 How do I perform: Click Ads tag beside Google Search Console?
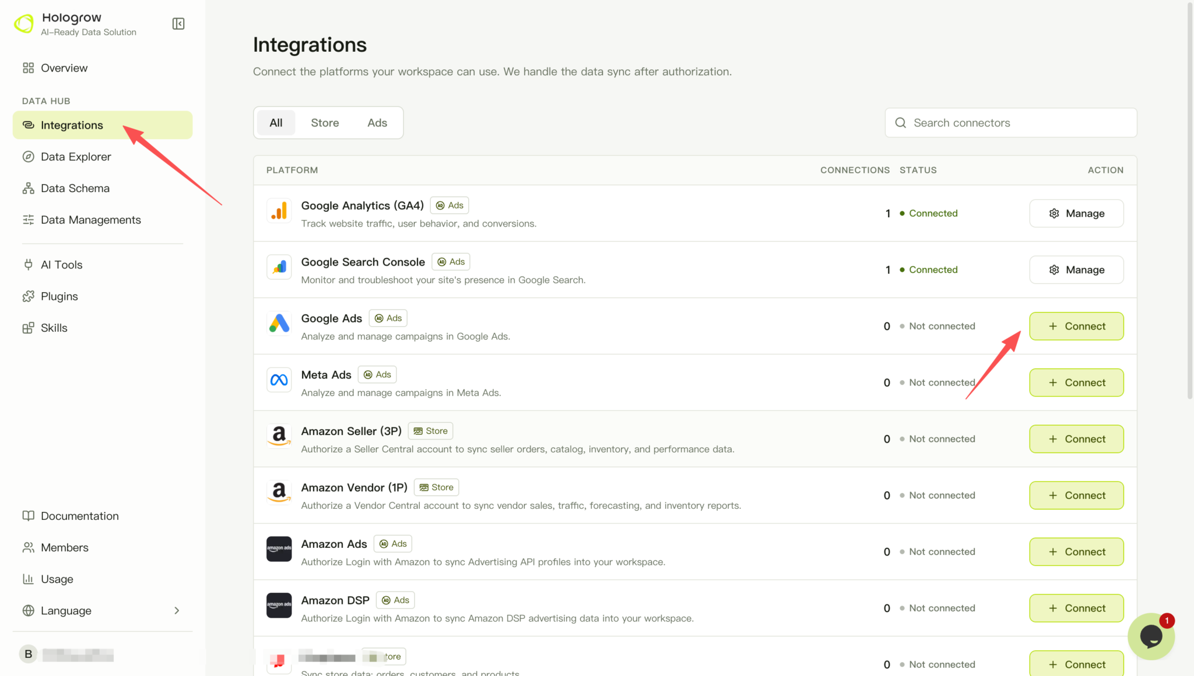point(451,262)
